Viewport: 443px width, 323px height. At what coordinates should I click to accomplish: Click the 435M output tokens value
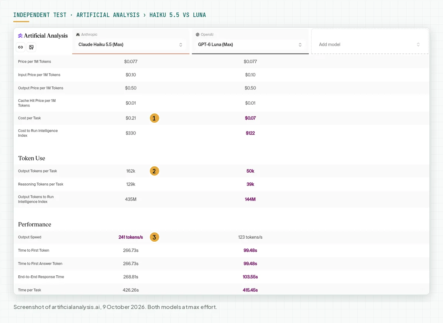(131, 199)
